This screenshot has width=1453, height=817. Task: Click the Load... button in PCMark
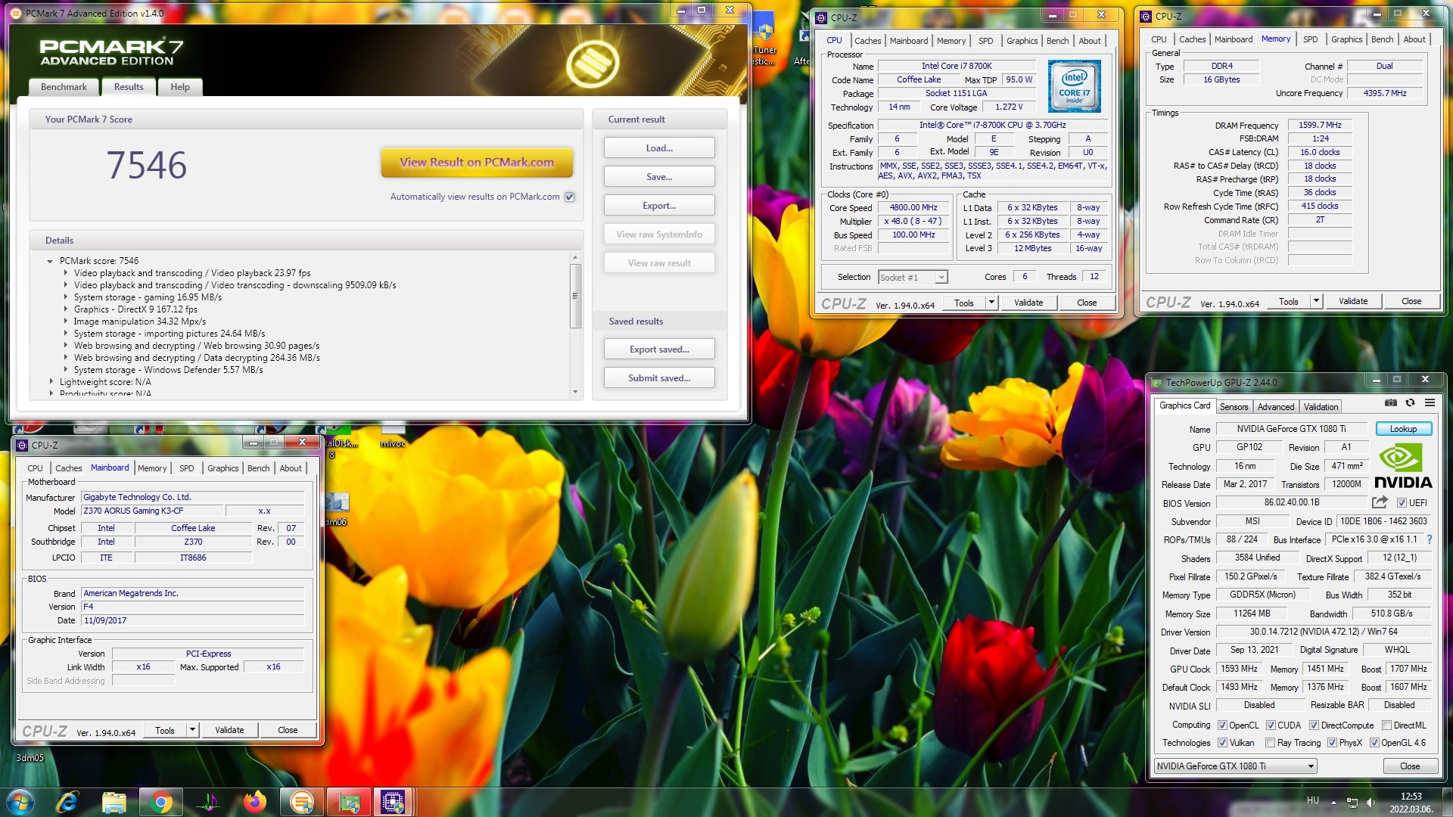pos(659,148)
